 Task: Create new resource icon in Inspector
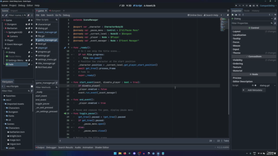233,15
